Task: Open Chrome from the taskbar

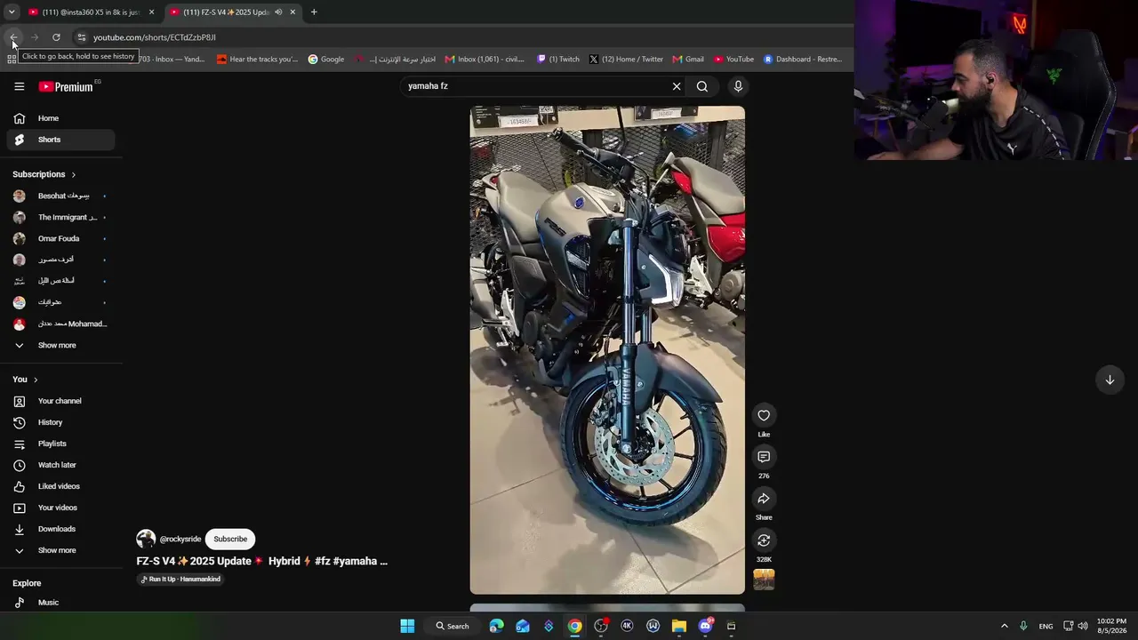Action: 575,626
